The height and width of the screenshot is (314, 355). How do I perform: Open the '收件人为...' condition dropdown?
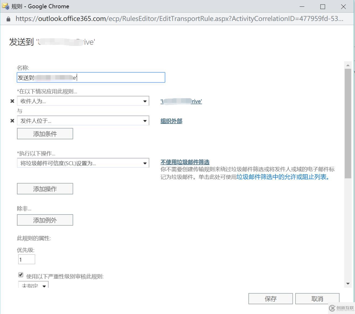pos(83,101)
